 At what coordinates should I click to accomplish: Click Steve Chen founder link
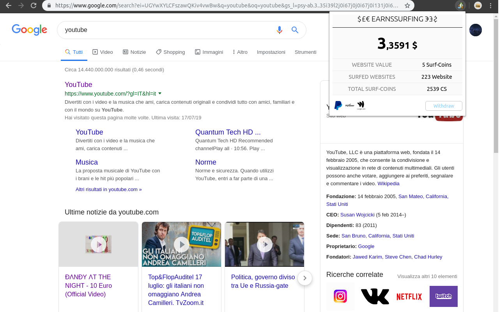point(398,257)
